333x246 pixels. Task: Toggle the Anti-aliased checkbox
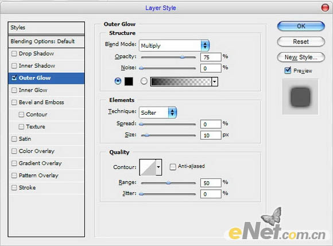pyautogui.click(x=173, y=167)
